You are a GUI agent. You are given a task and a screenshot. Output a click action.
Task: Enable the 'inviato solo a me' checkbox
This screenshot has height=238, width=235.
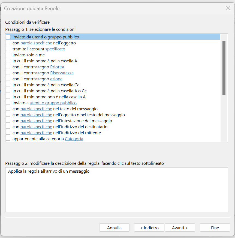point(8,55)
